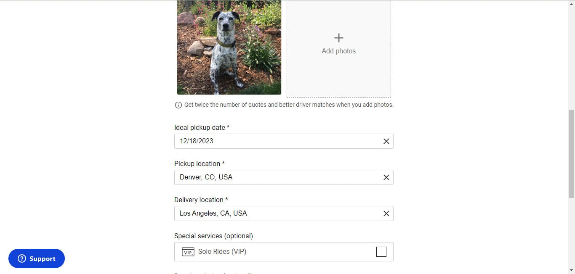
Task: Click the X to clear Denver pickup location
Action: (386, 177)
